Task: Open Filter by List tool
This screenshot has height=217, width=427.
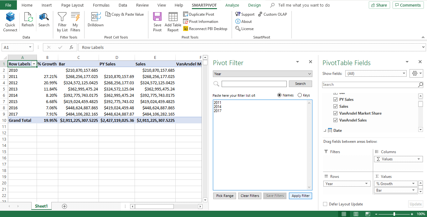Action: pyautogui.click(x=62, y=22)
